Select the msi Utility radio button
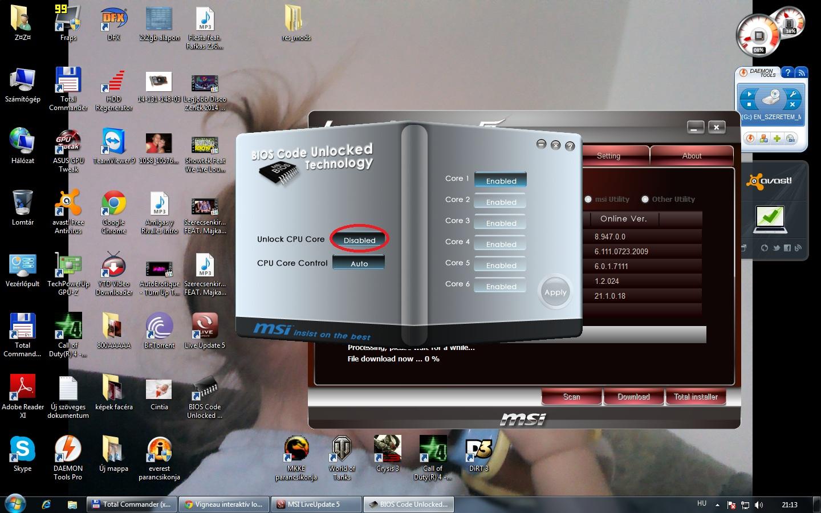This screenshot has height=513, width=821. point(588,199)
